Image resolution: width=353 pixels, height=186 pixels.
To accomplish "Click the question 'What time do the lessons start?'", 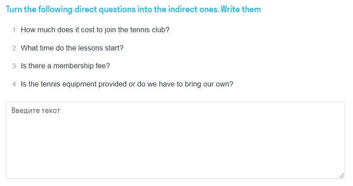I will tap(72, 48).
